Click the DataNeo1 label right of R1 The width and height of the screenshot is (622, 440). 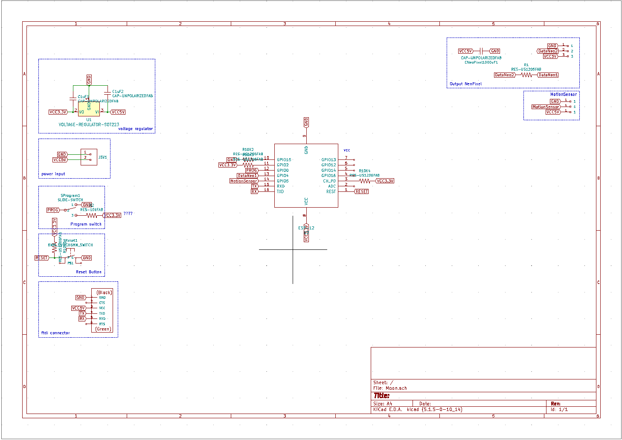click(548, 75)
